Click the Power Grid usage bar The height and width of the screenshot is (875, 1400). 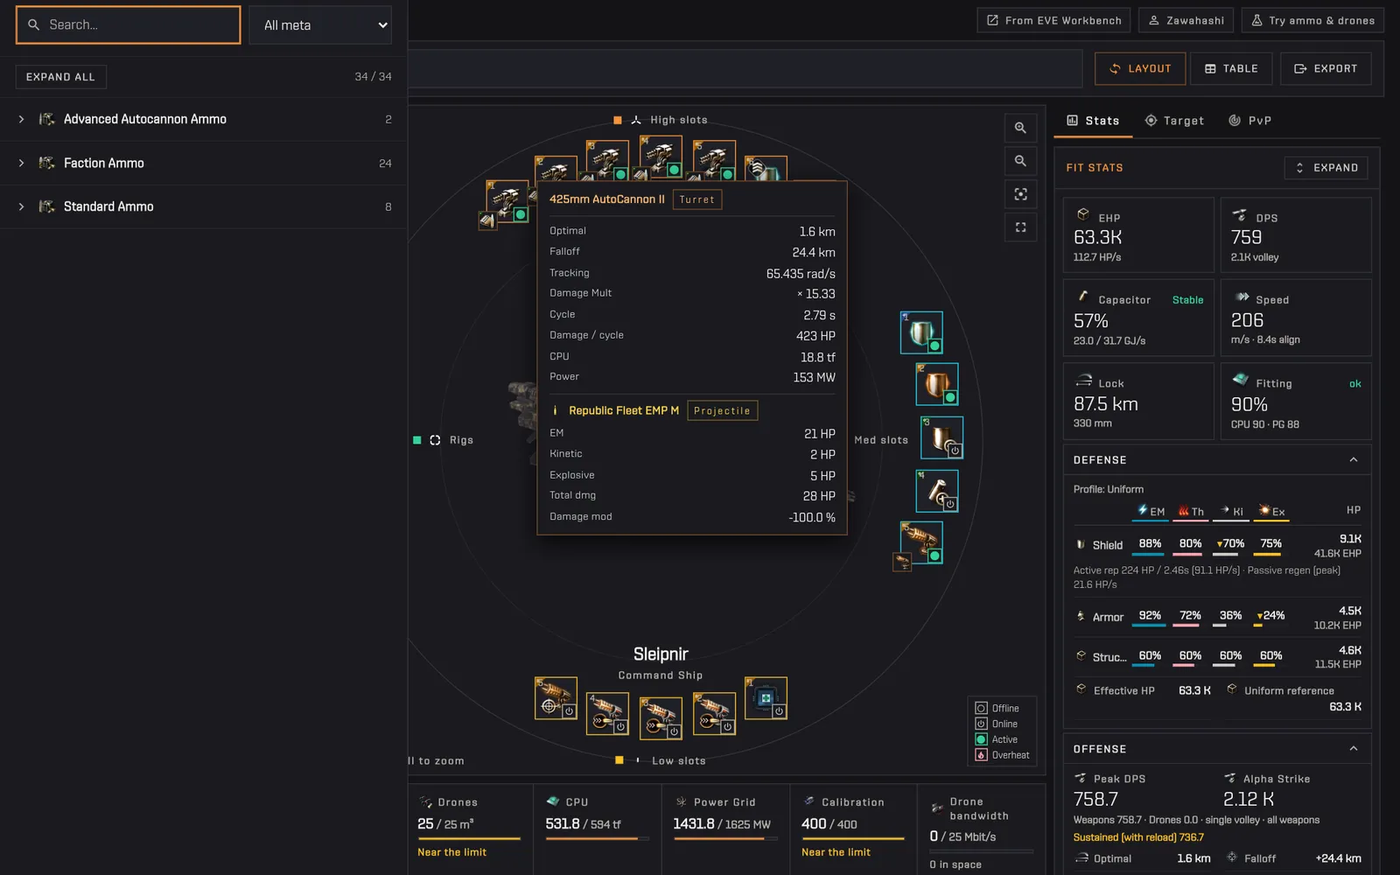pos(725,839)
